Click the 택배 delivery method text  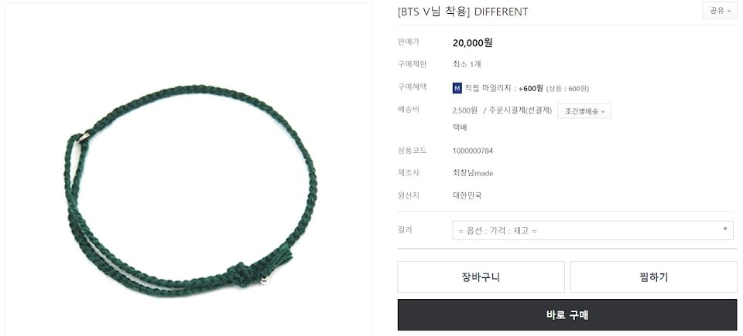coord(460,127)
